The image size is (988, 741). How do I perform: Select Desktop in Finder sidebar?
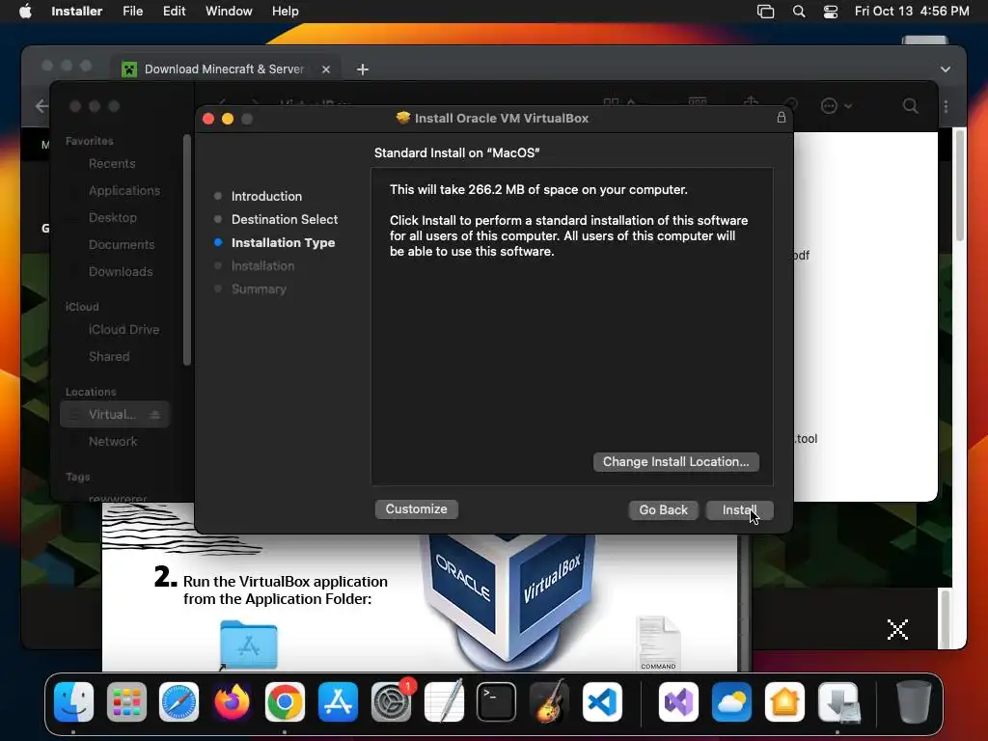[x=112, y=218]
